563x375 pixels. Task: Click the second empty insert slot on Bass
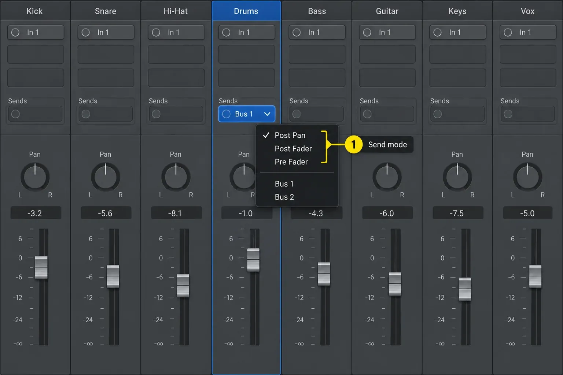[317, 78]
